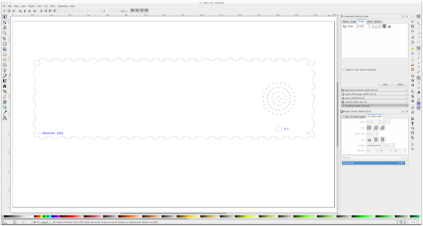Toggle the width/height lock ratio

[105, 11]
